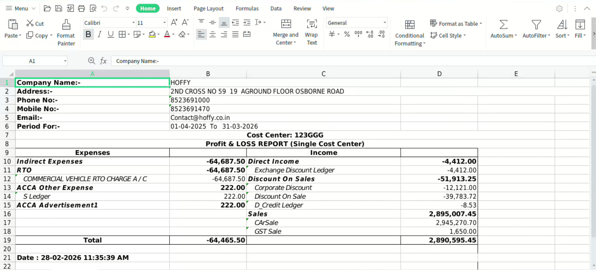This screenshot has width=596, height=270.
Task: Apply comma thousands separator style
Action: (x=358, y=34)
